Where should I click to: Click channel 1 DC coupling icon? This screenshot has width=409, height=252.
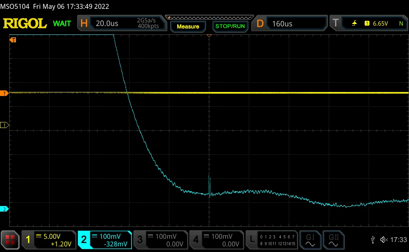pyautogui.click(x=39, y=236)
